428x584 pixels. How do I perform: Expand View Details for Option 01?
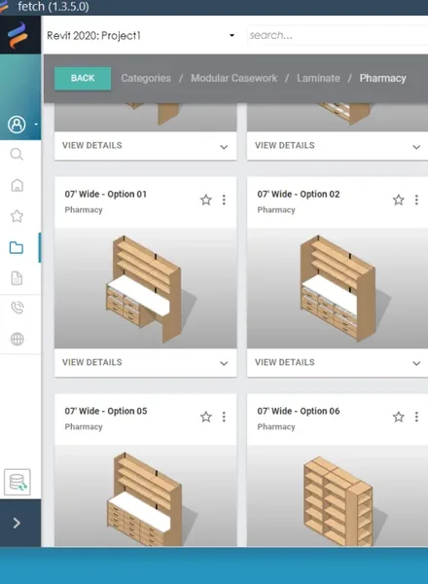point(146,362)
